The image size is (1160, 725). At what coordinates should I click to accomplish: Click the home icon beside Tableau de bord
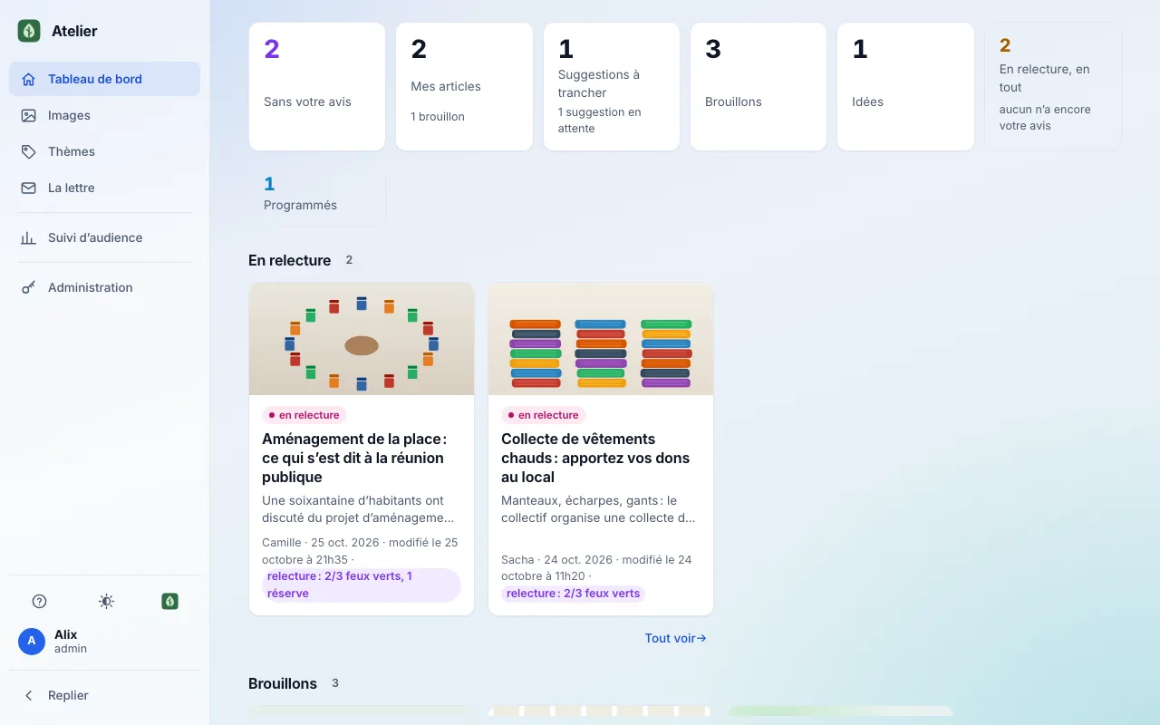[x=29, y=79]
